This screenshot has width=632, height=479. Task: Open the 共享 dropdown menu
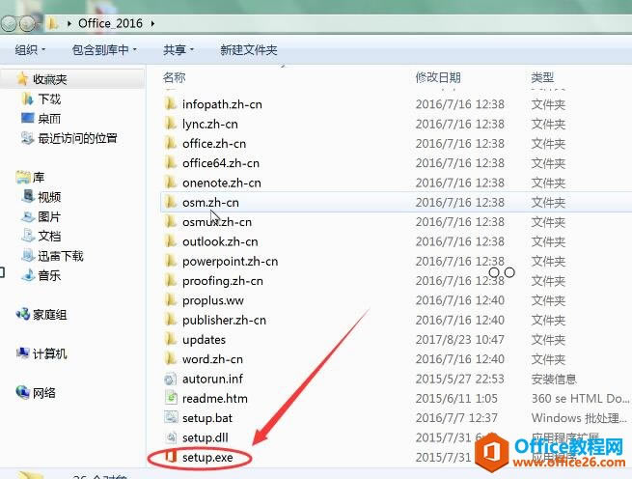pyautogui.click(x=179, y=50)
